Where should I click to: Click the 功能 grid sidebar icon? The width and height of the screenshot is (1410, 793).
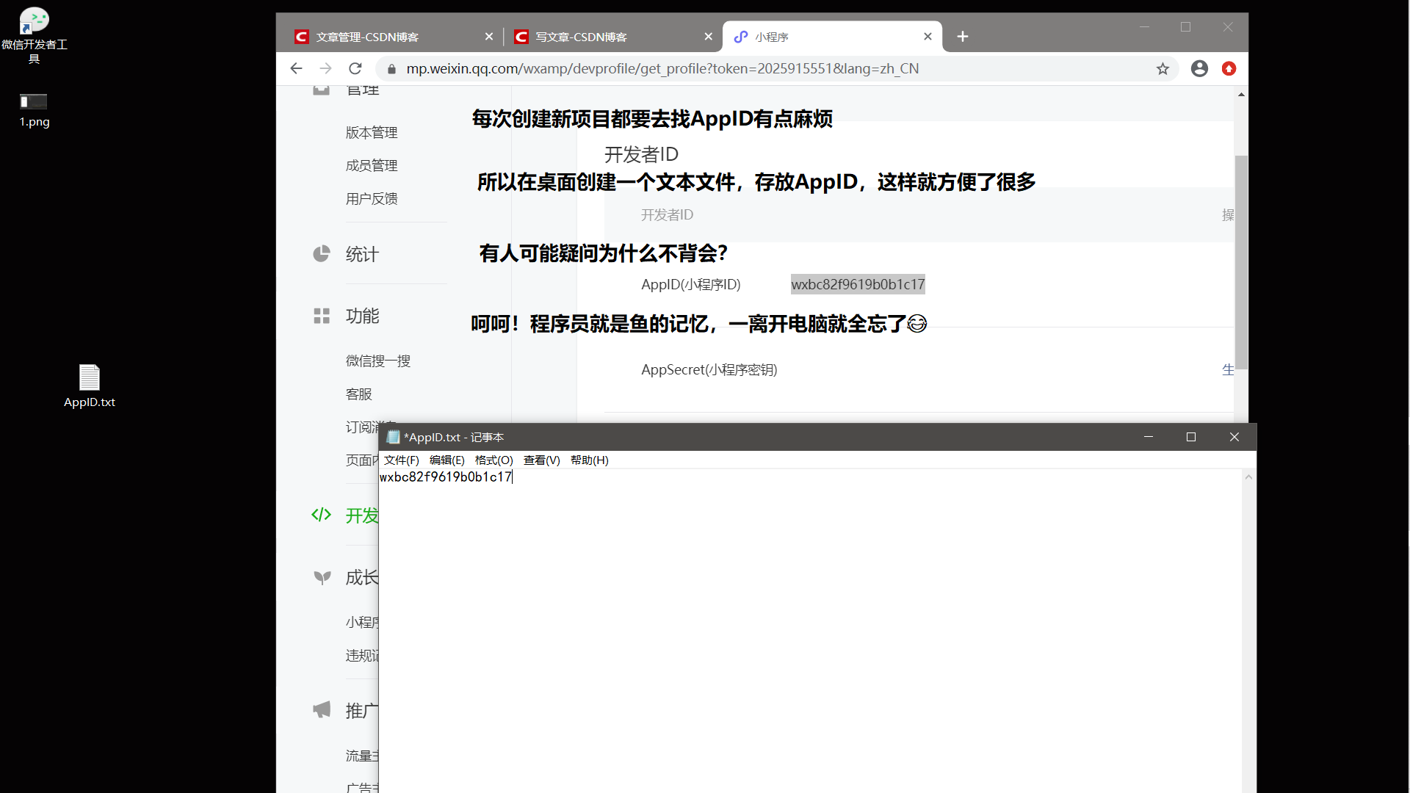(322, 316)
